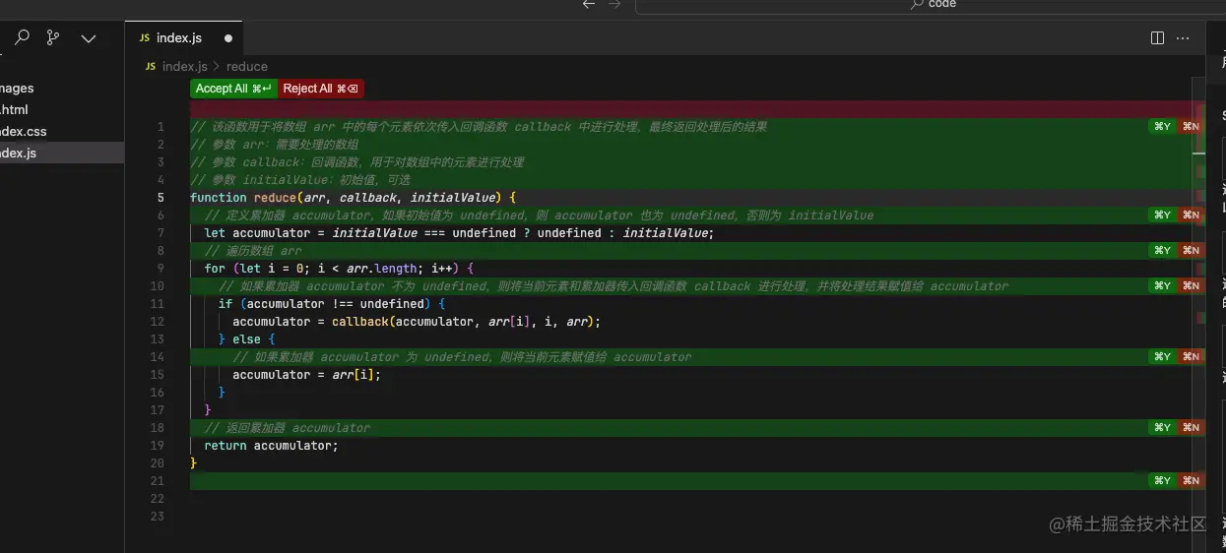Open the source control icon
The height and width of the screenshot is (553, 1226).
(53, 37)
